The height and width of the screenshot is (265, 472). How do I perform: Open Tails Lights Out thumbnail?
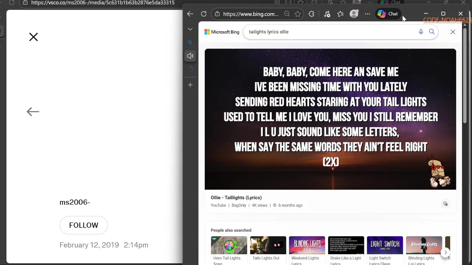click(268, 245)
